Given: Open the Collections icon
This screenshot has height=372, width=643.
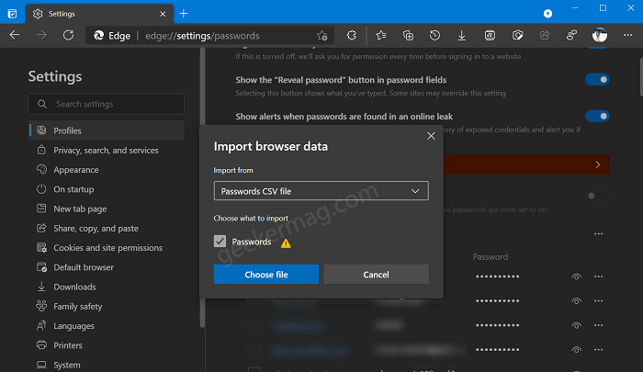Looking at the screenshot, I should (x=408, y=36).
